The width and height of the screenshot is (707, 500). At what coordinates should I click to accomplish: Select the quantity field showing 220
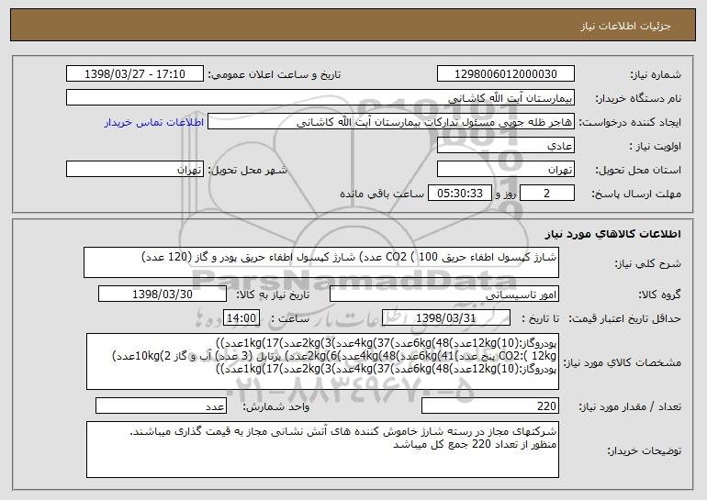click(490, 406)
